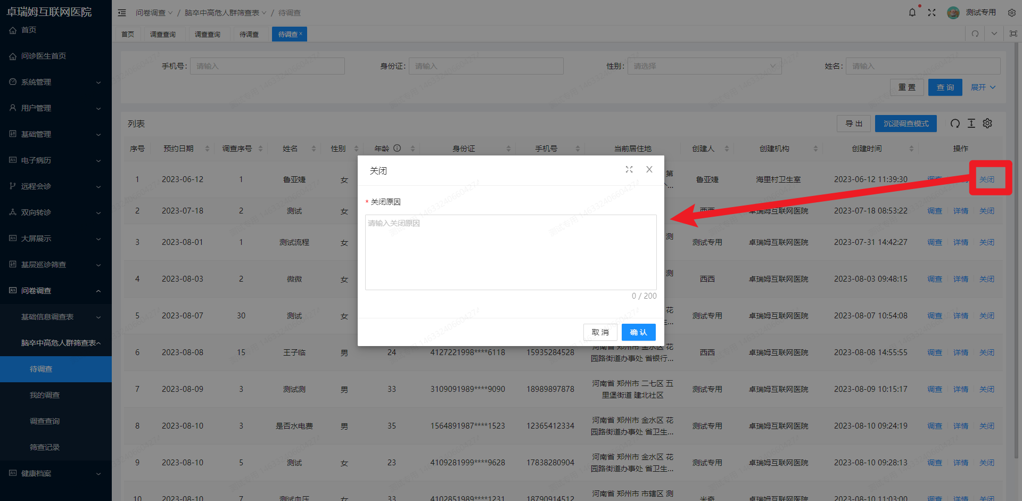Expand the 系统管理 sidebar menu

[56, 82]
